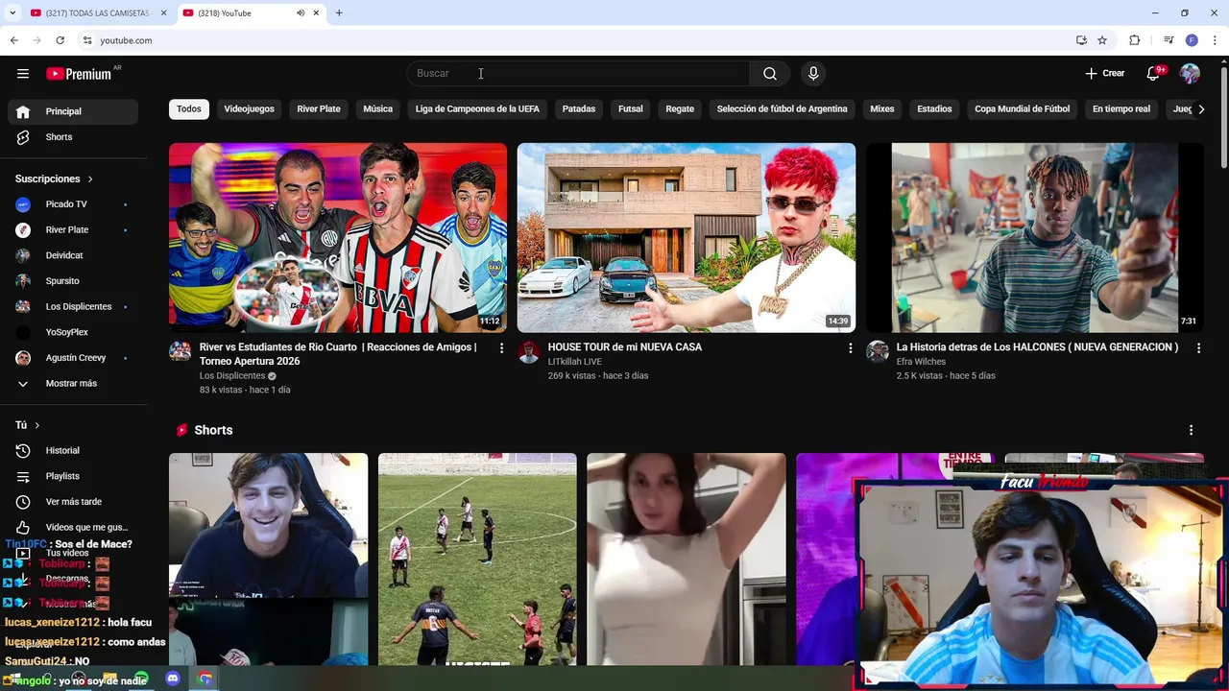Select Copa Mundial de Fútbol chip
This screenshot has height=691, width=1229.
tap(1023, 109)
